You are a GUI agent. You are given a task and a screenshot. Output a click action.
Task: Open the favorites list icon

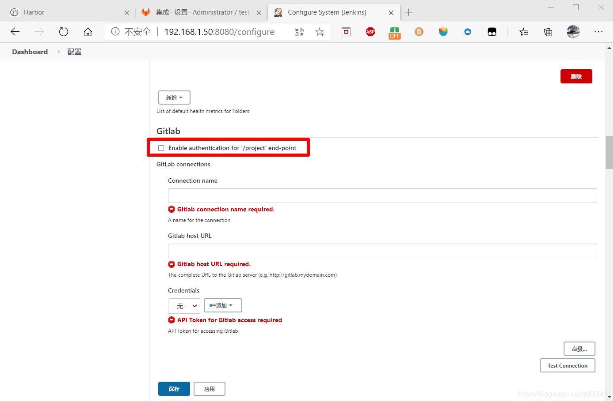point(524,32)
